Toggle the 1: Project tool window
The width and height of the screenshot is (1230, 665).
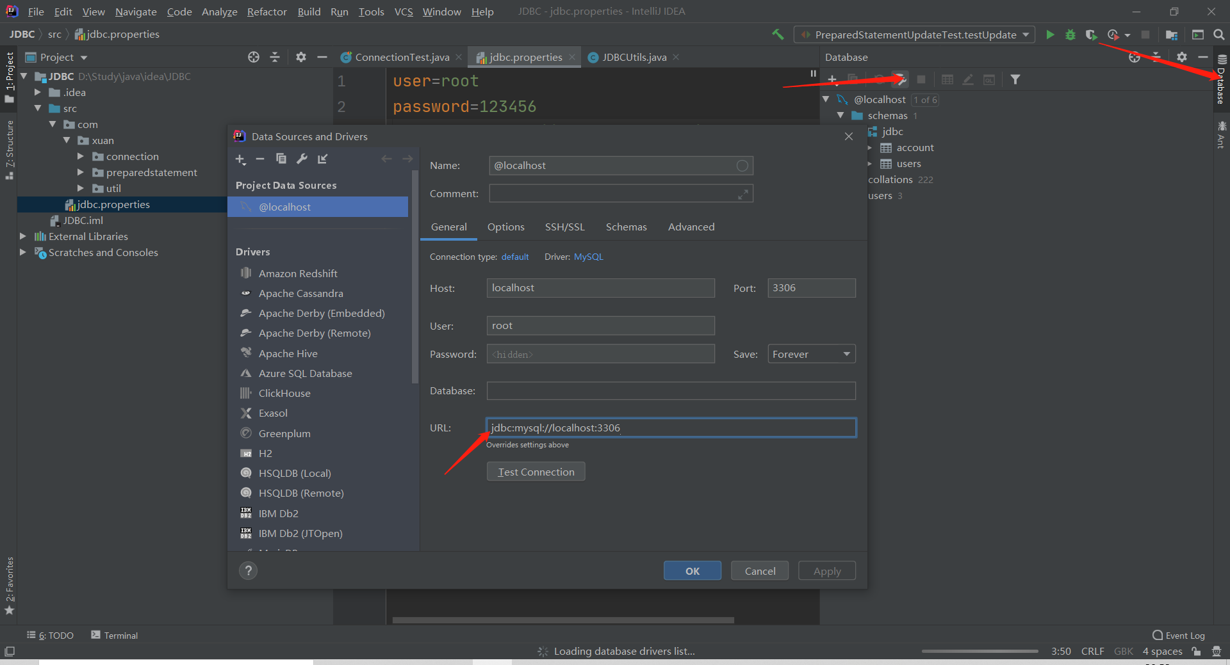(9, 77)
